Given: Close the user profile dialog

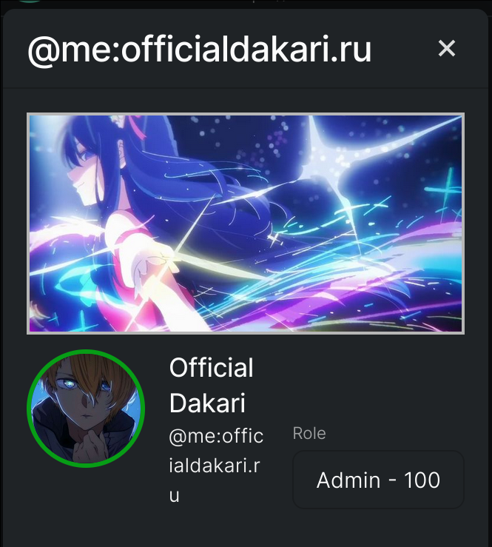Looking at the screenshot, I should click(x=447, y=48).
